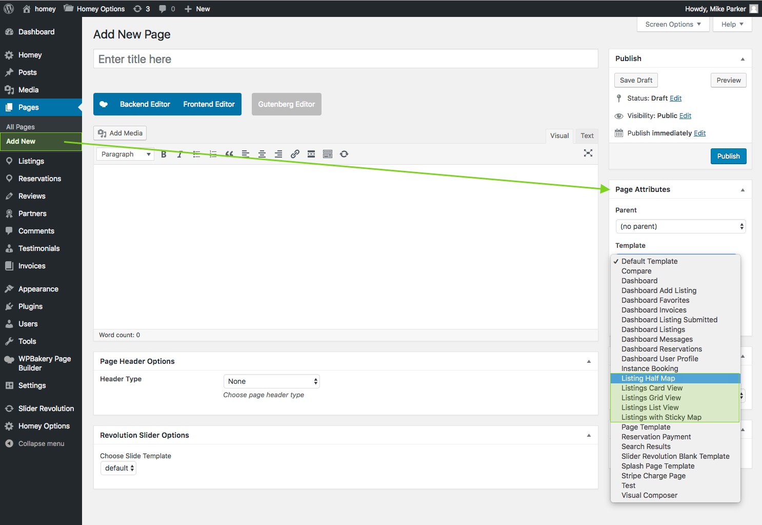Image resolution: width=762 pixels, height=525 pixels.
Task: Expand the Help panel
Action: pyautogui.click(x=732, y=24)
